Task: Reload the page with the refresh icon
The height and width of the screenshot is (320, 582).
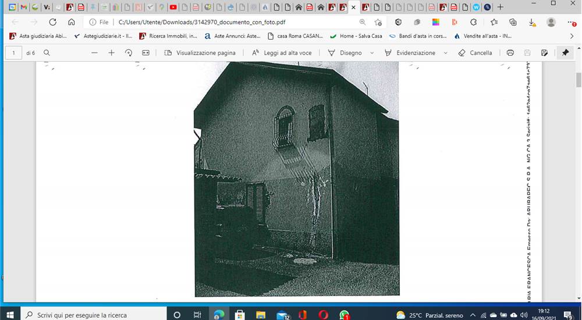Action: click(53, 22)
